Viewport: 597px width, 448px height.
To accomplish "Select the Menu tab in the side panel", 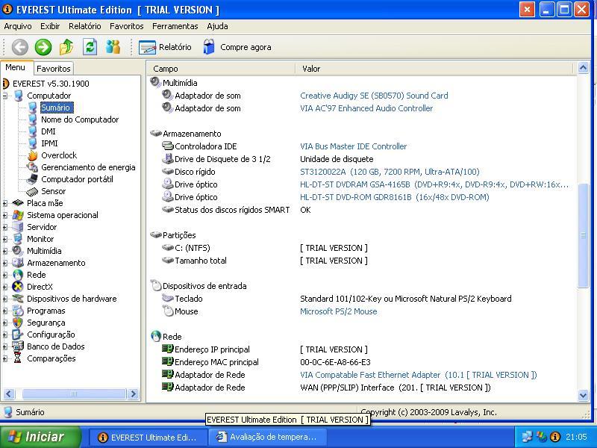I will (15, 67).
